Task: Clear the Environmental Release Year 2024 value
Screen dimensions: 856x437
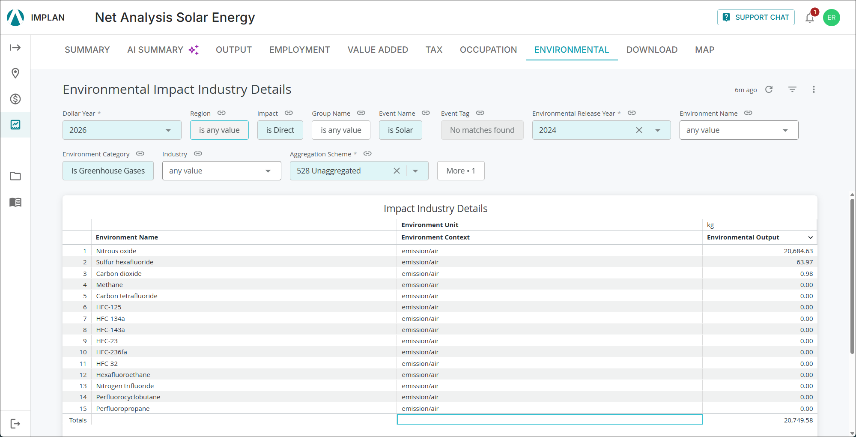Action: 639,130
